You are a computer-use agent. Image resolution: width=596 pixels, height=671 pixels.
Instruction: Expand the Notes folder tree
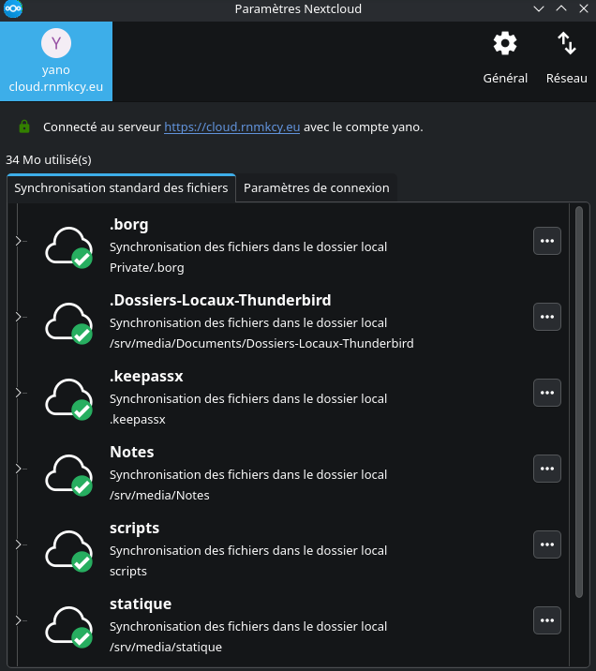18,469
